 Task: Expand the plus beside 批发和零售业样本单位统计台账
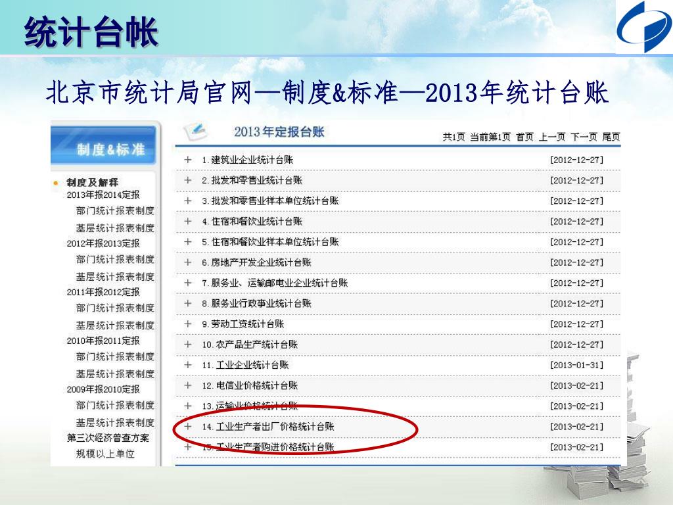point(187,201)
